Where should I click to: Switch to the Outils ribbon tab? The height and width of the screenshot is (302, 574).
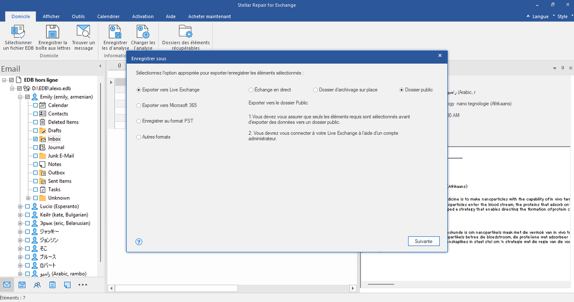coord(78,16)
